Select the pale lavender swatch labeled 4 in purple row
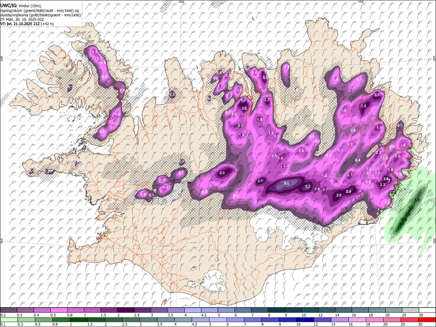 pos(192,310)
